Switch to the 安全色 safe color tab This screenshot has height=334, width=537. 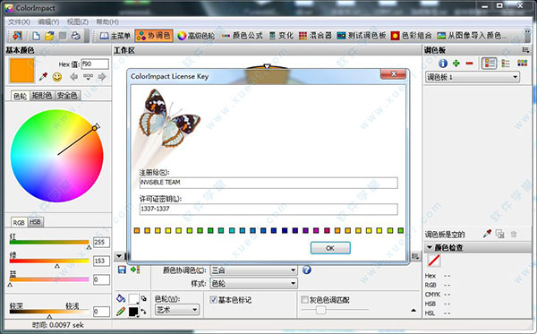[x=67, y=96]
